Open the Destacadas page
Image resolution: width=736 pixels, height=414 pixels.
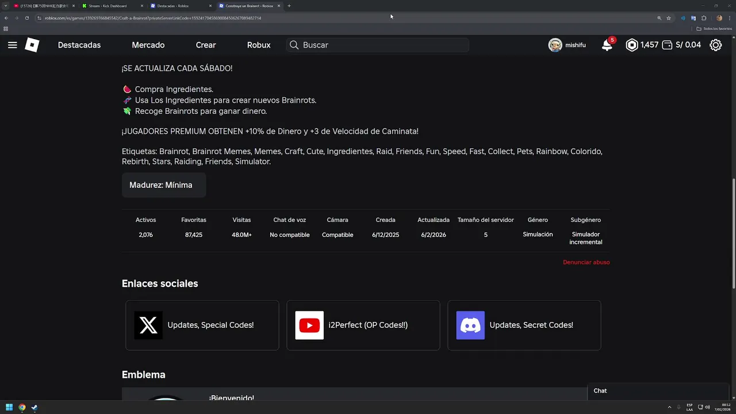pos(79,45)
